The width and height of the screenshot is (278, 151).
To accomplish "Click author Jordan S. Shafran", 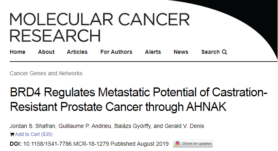I will 32,126.
